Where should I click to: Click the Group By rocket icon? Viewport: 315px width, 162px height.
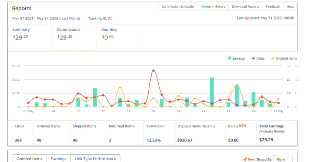[x=245, y=159]
